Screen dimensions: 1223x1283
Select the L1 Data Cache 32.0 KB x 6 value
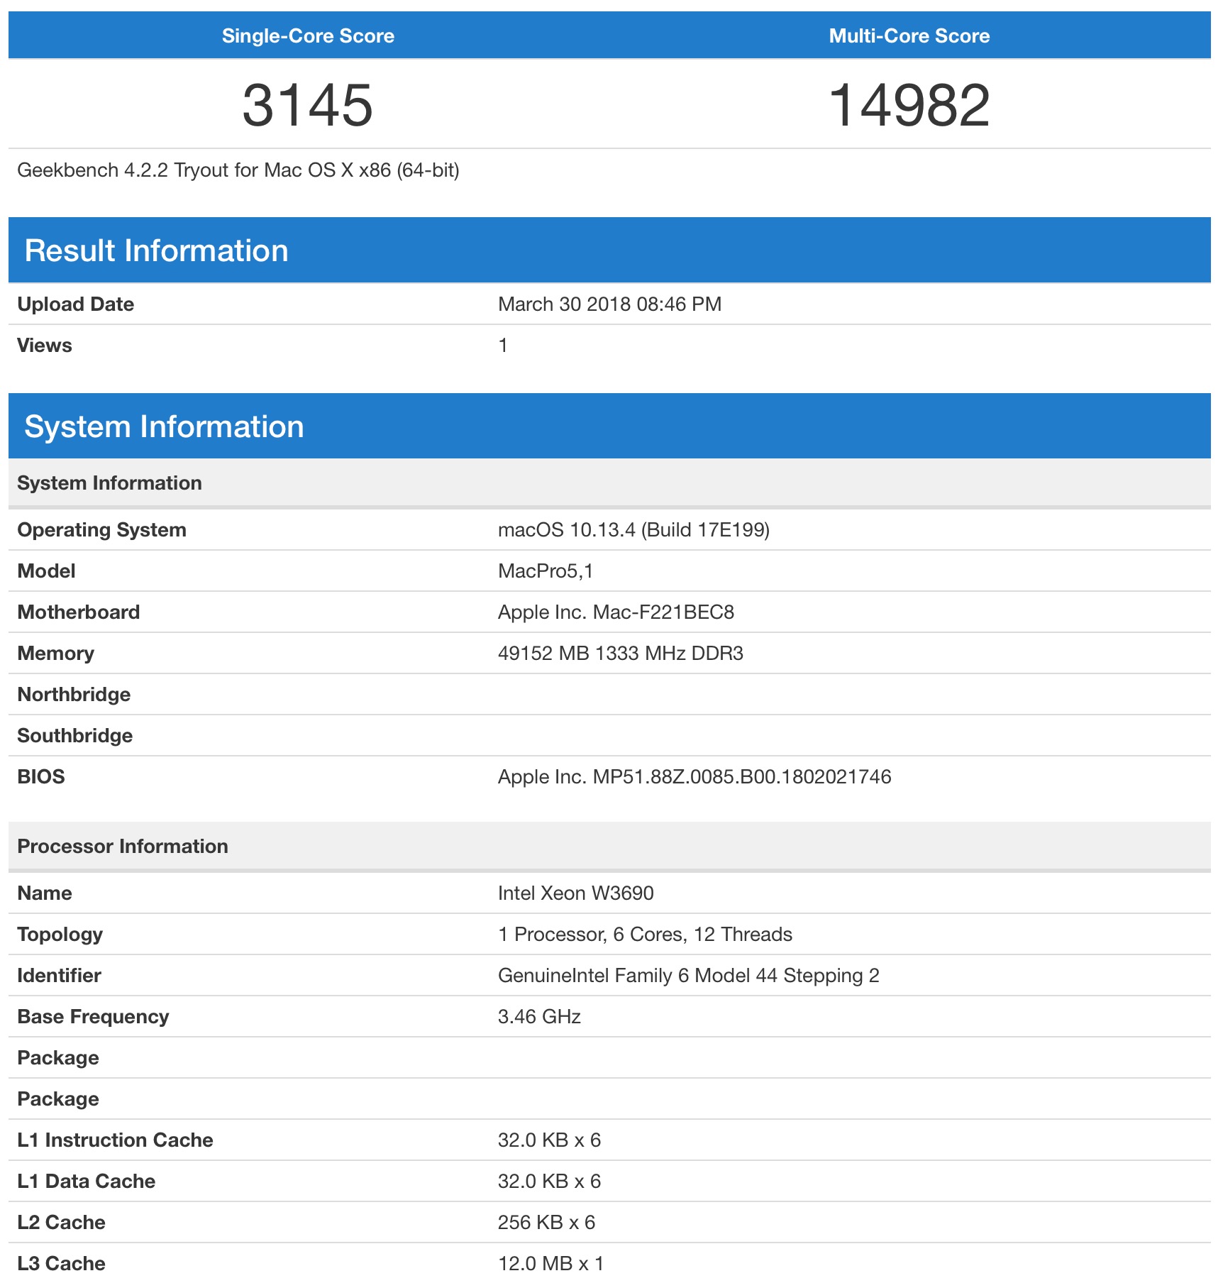tap(549, 1182)
